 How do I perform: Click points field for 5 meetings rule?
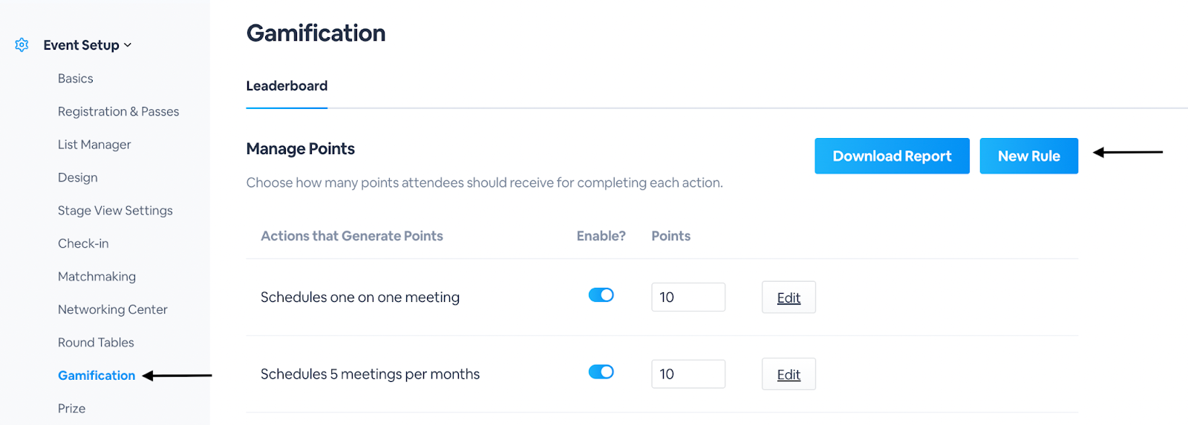tap(688, 375)
